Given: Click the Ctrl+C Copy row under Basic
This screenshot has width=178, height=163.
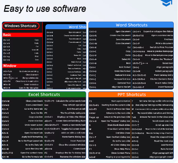Looking at the screenshot, I should pyautogui.click(x=21, y=40).
